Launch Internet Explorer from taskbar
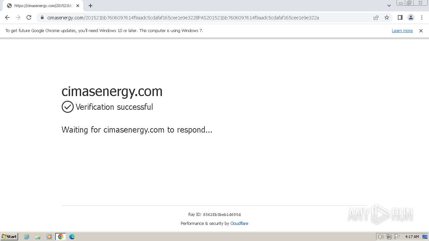429x241 pixels. (27, 237)
